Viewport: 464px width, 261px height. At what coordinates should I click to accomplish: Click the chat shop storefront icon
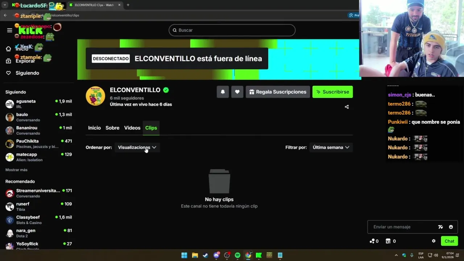click(388, 241)
